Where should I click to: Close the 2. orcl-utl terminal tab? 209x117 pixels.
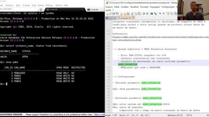83,9
